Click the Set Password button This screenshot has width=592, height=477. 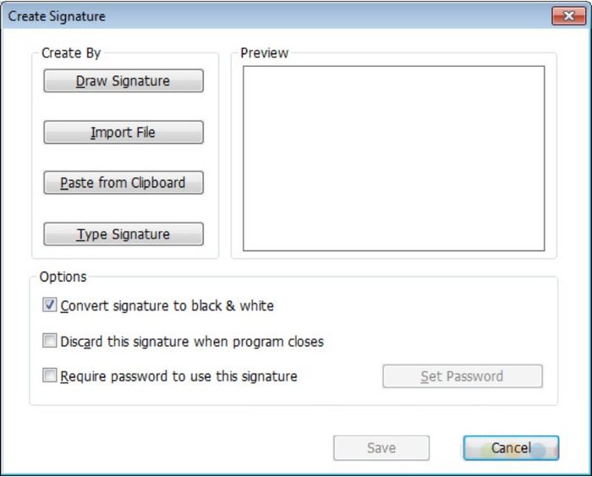click(463, 376)
